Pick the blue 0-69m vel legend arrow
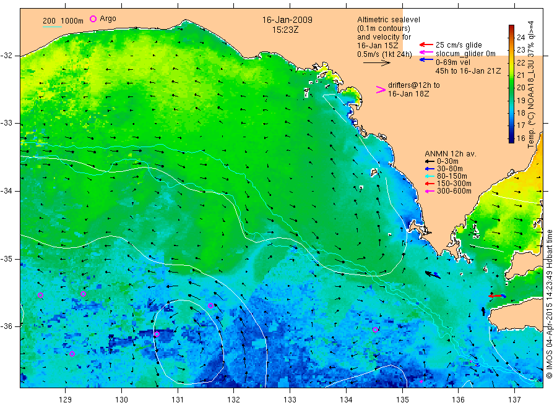The height and width of the screenshot is (408, 557). coord(426,59)
